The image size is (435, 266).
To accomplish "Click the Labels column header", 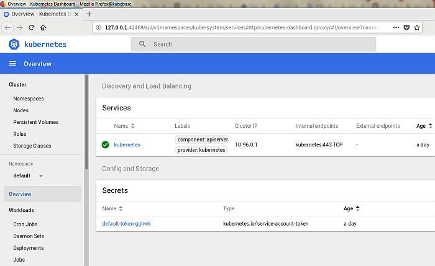I will (182, 126).
